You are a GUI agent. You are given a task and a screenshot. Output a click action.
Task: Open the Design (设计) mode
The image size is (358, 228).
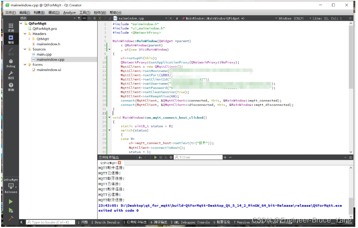(11, 51)
